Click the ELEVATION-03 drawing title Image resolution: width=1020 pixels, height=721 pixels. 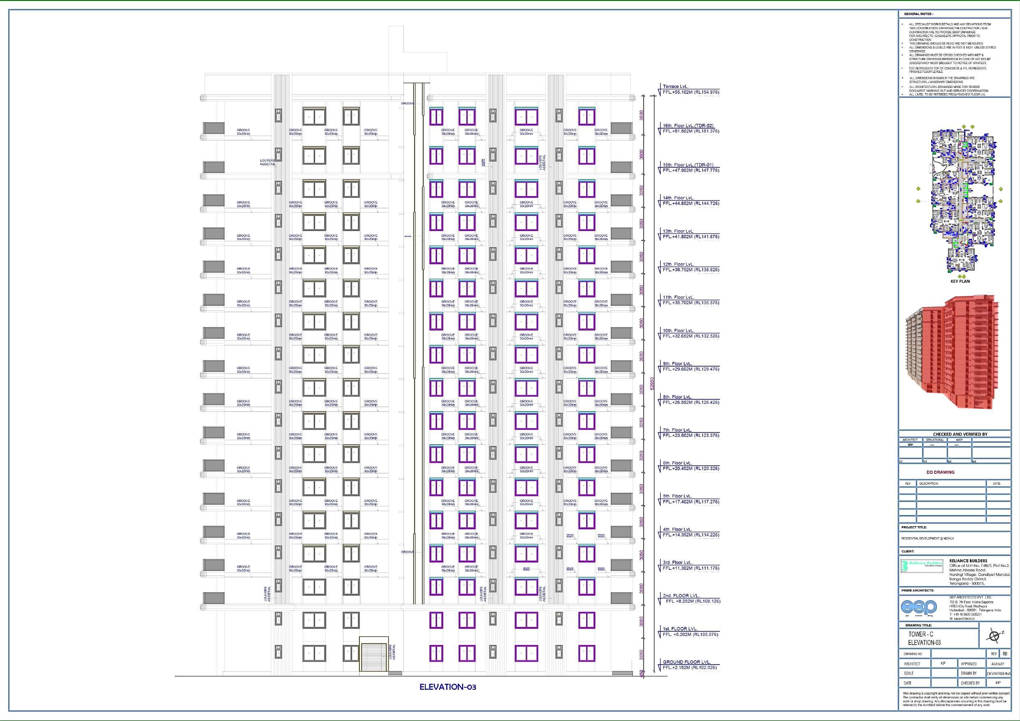click(447, 687)
